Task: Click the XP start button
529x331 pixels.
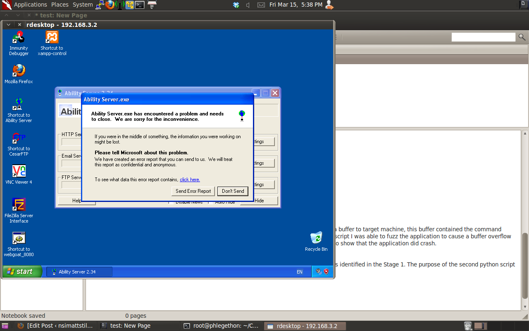Action: 22,271
